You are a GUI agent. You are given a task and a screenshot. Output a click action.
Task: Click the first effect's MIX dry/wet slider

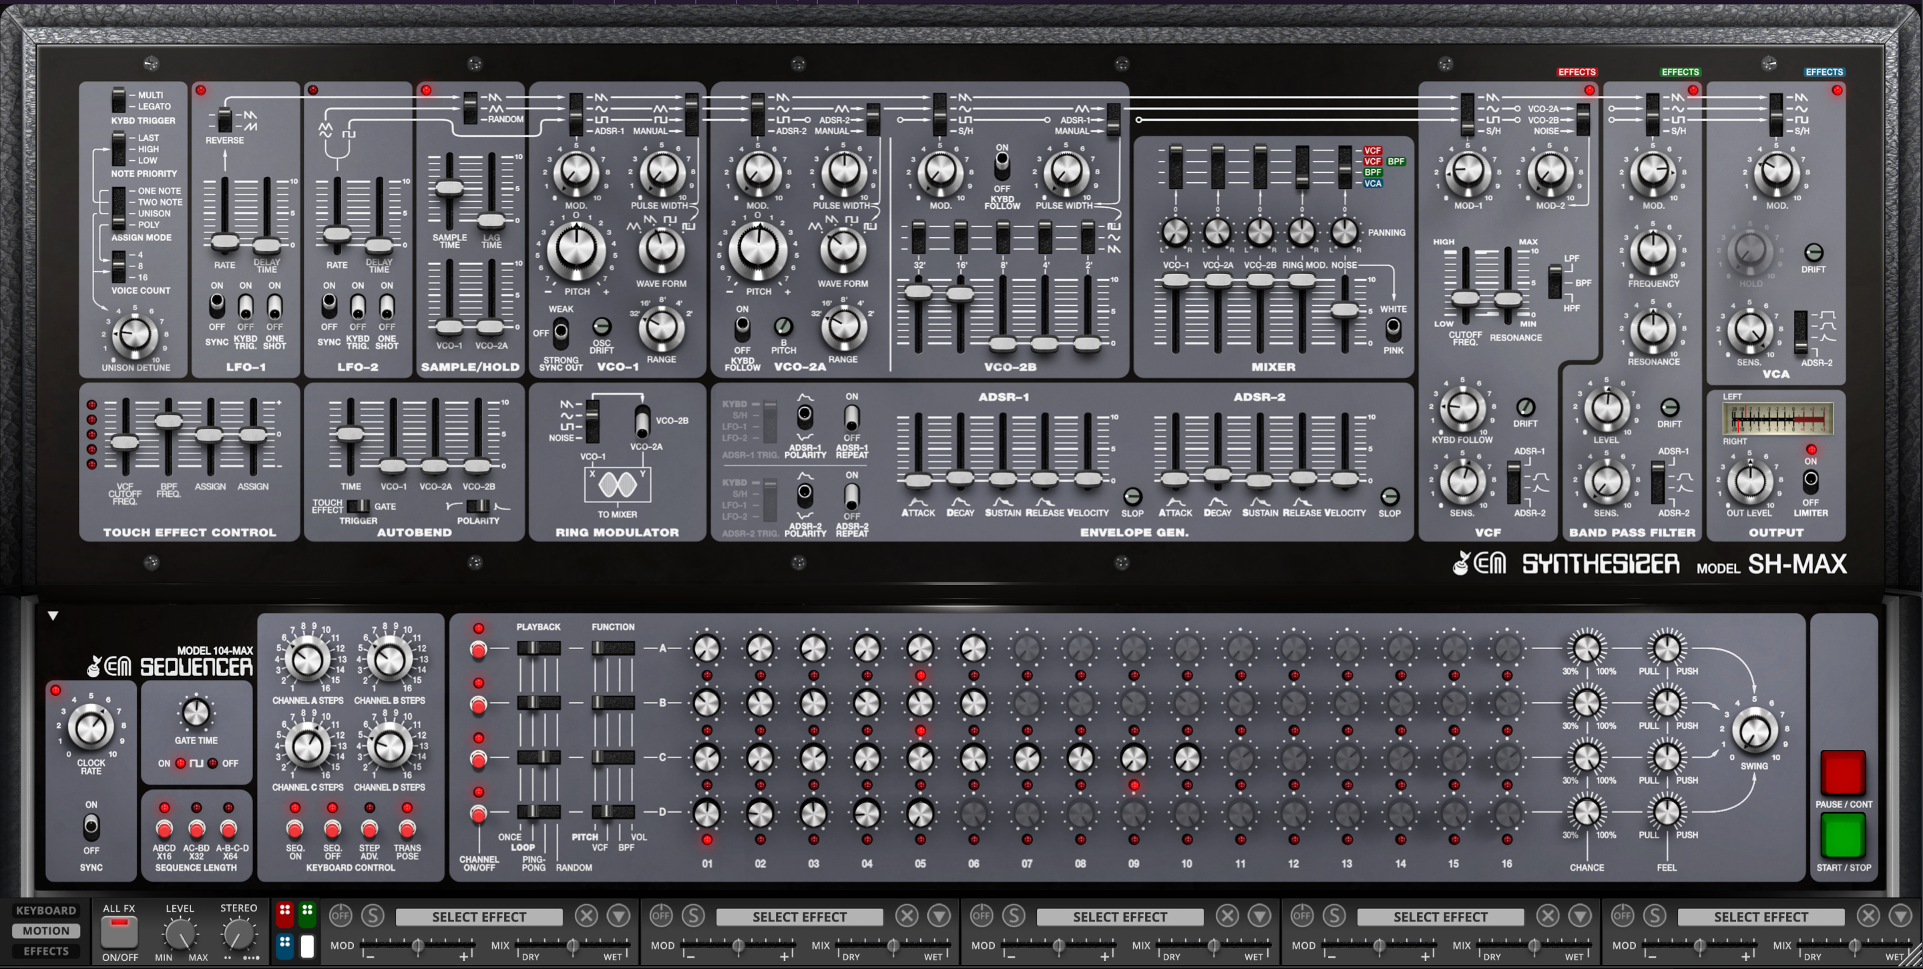pyautogui.click(x=573, y=946)
